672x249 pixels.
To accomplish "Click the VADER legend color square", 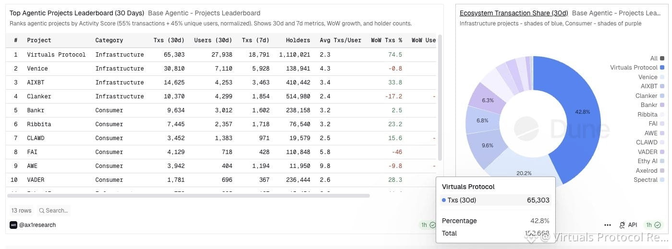I will 662,152.
